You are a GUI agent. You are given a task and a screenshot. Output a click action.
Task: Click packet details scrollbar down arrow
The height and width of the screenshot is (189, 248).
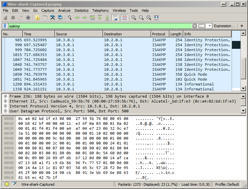tap(243, 110)
